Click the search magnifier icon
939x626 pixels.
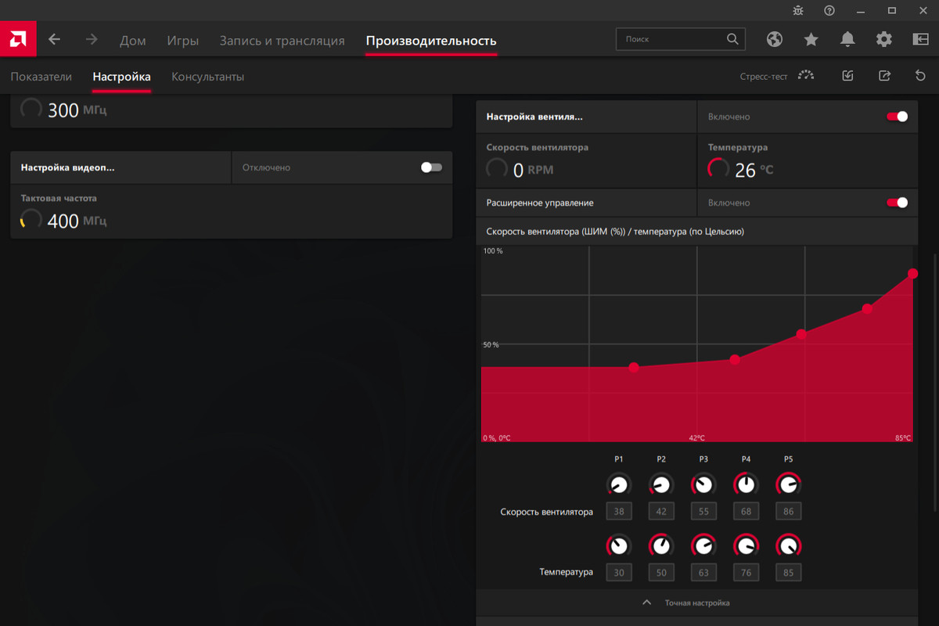coord(732,39)
